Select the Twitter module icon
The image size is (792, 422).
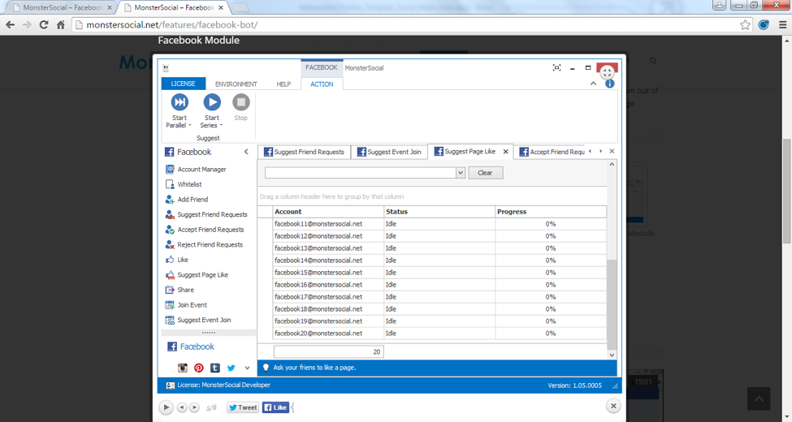pyautogui.click(x=231, y=368)
